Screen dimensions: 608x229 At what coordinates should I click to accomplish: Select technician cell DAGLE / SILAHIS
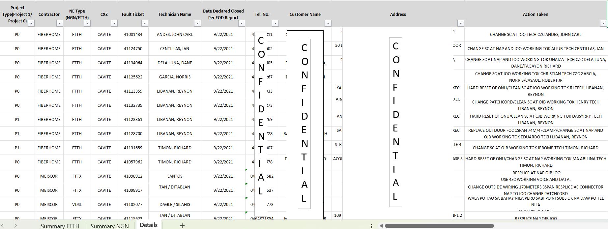[x=175, y=204]
